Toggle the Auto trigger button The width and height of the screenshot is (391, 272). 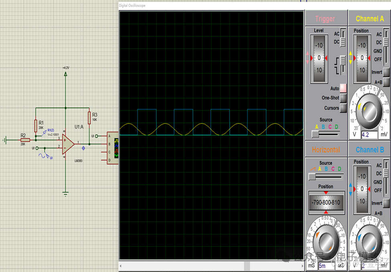point(343,88)
